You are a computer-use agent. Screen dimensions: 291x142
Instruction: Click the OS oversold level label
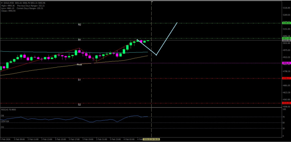tap(2, 127)
